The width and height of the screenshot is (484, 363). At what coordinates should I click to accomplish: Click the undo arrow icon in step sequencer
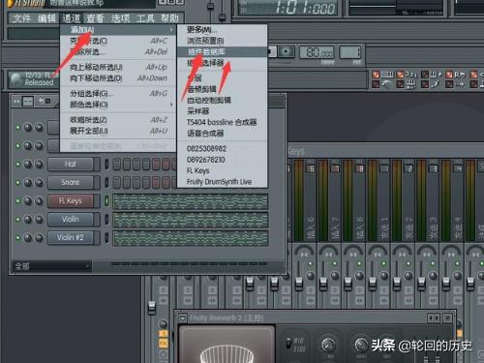click(x=41, y=102)
